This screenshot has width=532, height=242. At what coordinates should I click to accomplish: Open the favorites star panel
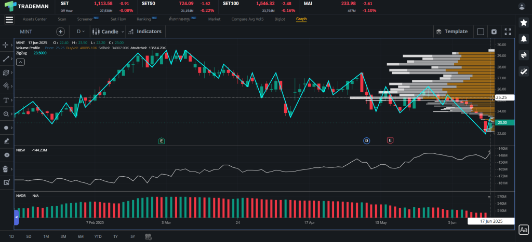tap(524, 23)
